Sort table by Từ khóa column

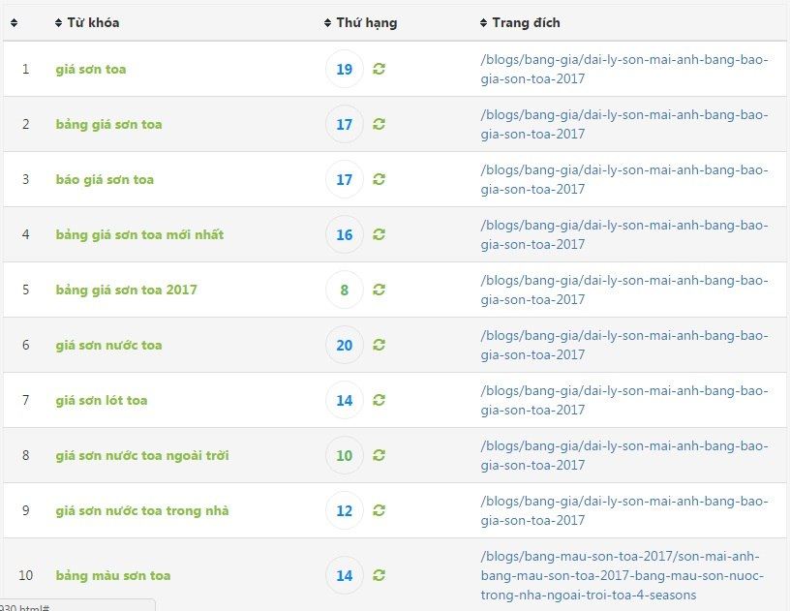point(87,22)
